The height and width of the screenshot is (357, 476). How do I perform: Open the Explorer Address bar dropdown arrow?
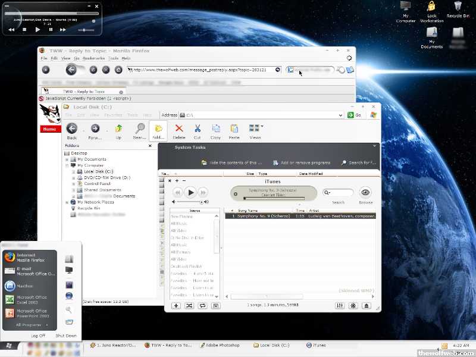[340, 115]
